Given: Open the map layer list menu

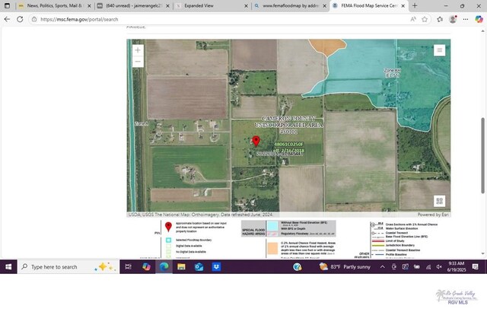Looking at the screenshot, I should tap(439, 50).
